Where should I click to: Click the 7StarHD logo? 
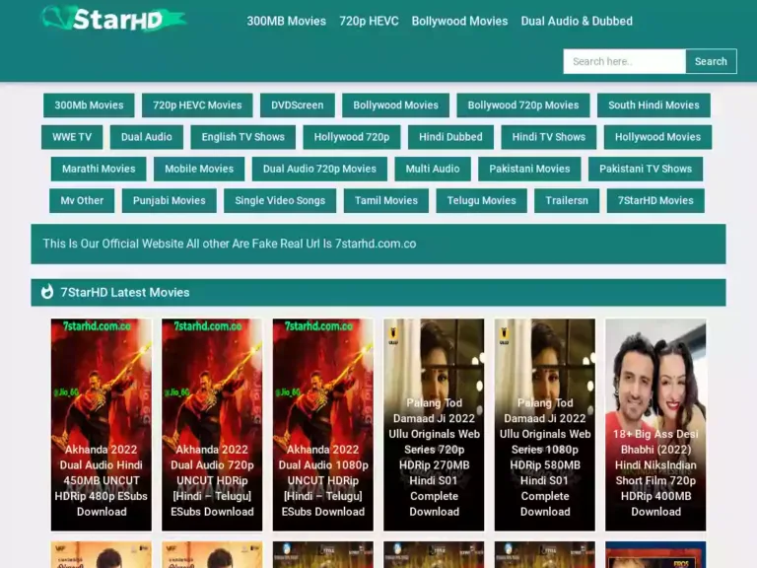tap(114, 19)
